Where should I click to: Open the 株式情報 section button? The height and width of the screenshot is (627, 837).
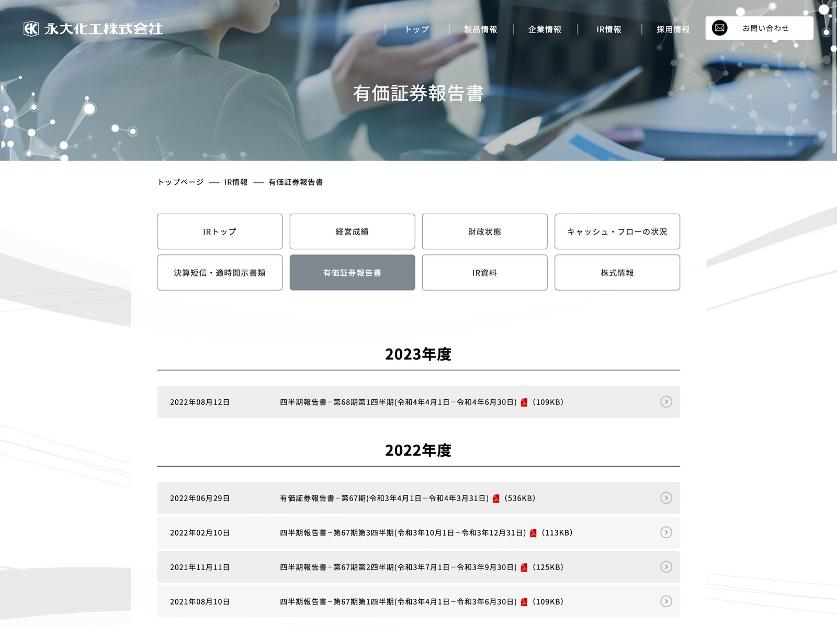pos(617,273)
